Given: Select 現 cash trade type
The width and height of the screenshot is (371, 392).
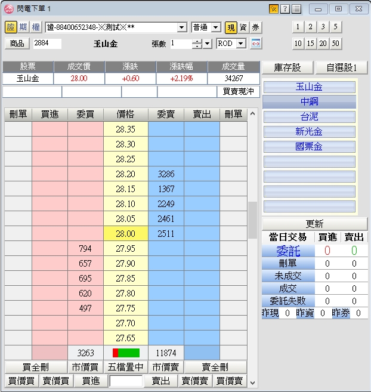Looking at the screenshot, I should [231, 27].
